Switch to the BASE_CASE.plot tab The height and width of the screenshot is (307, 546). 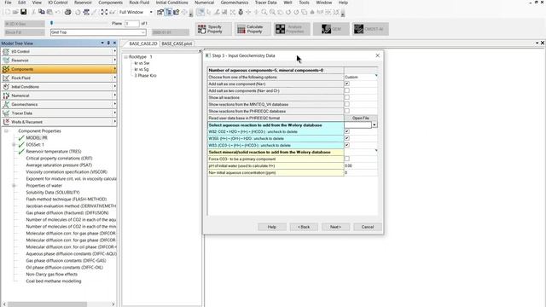pyautogui.click(x=177, y=43)
